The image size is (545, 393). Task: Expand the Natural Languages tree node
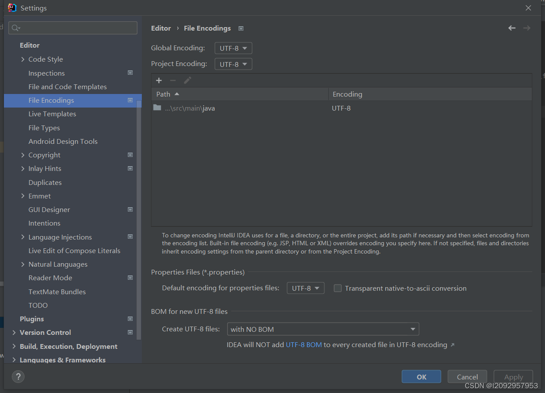[23, 264]
